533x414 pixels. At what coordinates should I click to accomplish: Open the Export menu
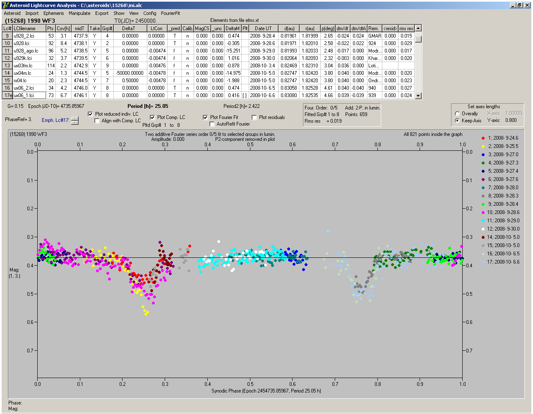point(102,13)
